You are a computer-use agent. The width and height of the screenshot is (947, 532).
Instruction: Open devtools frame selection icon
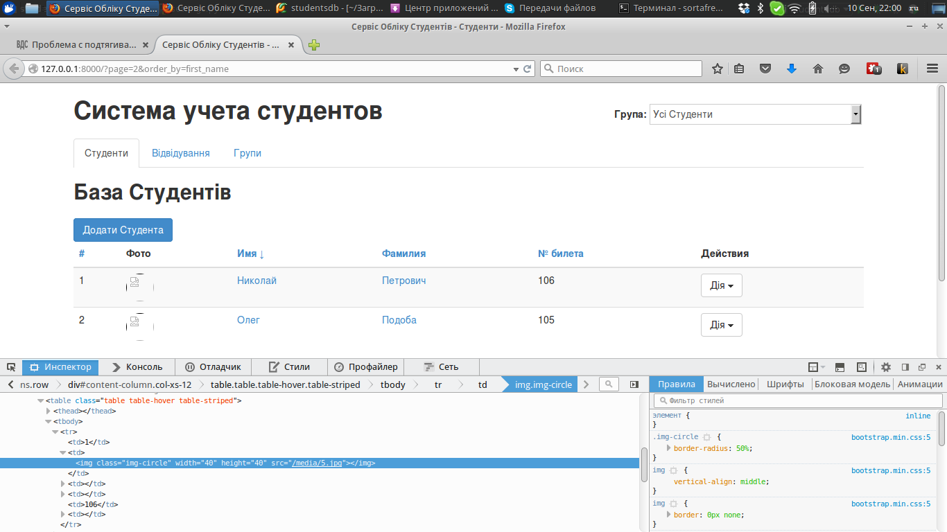(x=817, y=367)
